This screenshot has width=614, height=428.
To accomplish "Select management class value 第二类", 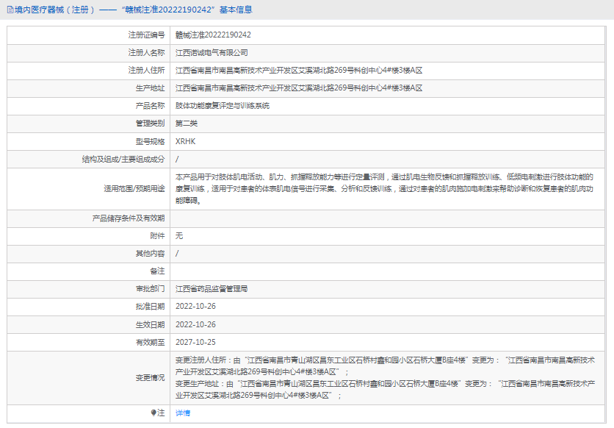I will [x=187, y=124].
